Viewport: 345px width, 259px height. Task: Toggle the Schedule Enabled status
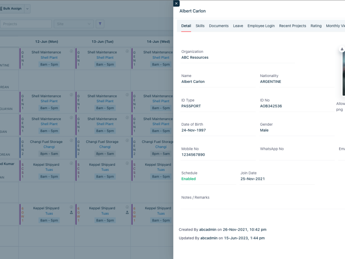(188, 179)
